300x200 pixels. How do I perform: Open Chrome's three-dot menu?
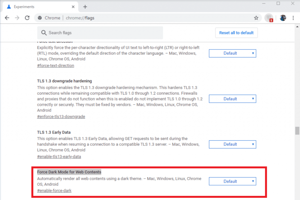coord(293,18)
